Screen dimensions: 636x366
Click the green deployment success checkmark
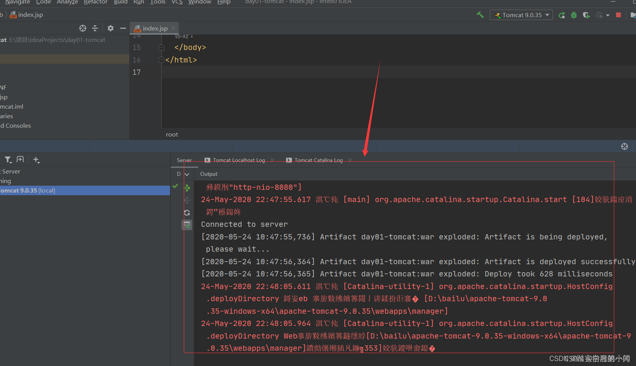pos(175,186)
